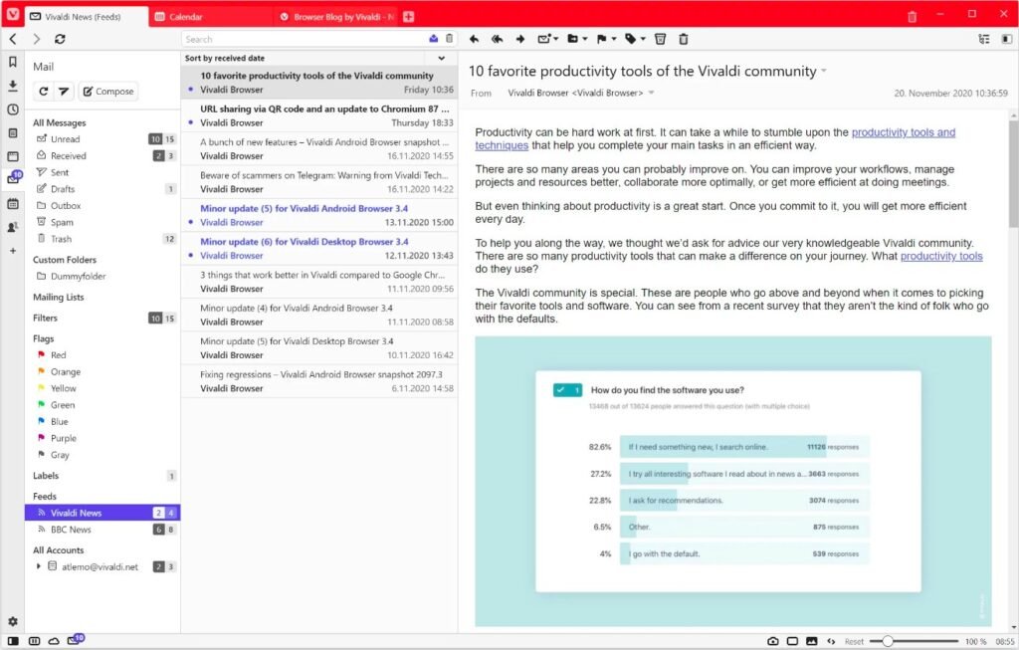Open the Window panel icon
This screenshot has width=1019, height=650.
12,156
